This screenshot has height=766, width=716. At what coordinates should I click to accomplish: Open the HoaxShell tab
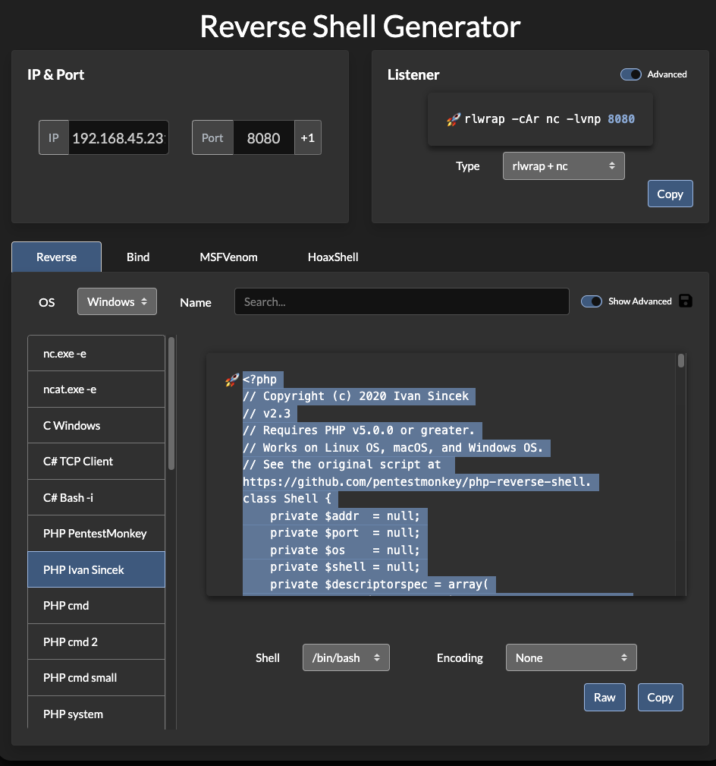click(x=333, y=257)
